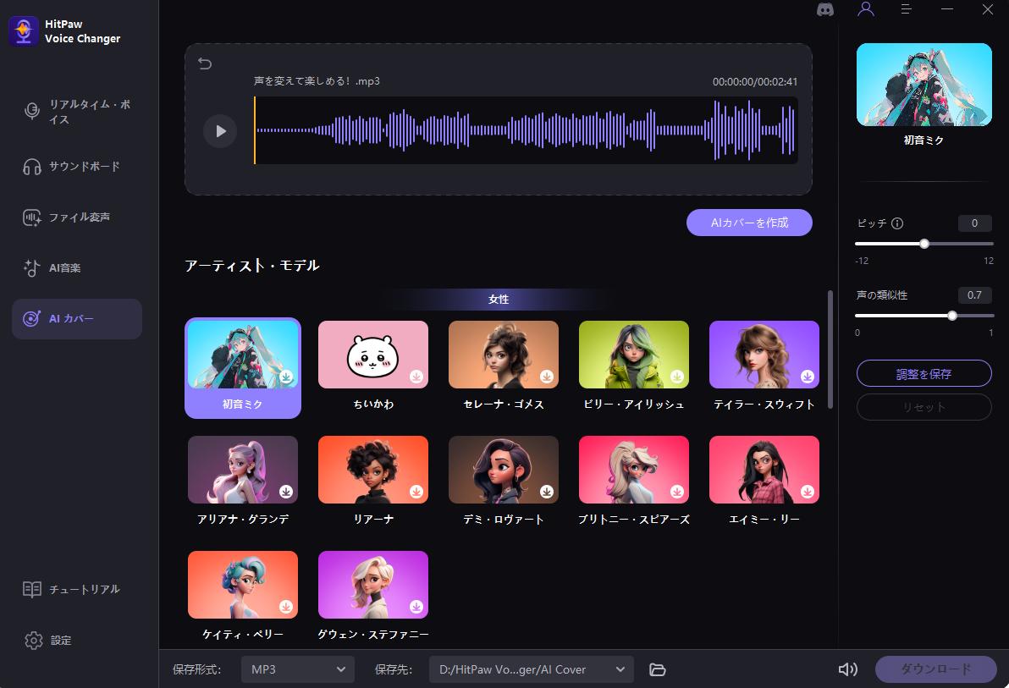Click the 00:00:00/00:02:41 time display
Screen dimensions: 1009x688
pos(755,82)
